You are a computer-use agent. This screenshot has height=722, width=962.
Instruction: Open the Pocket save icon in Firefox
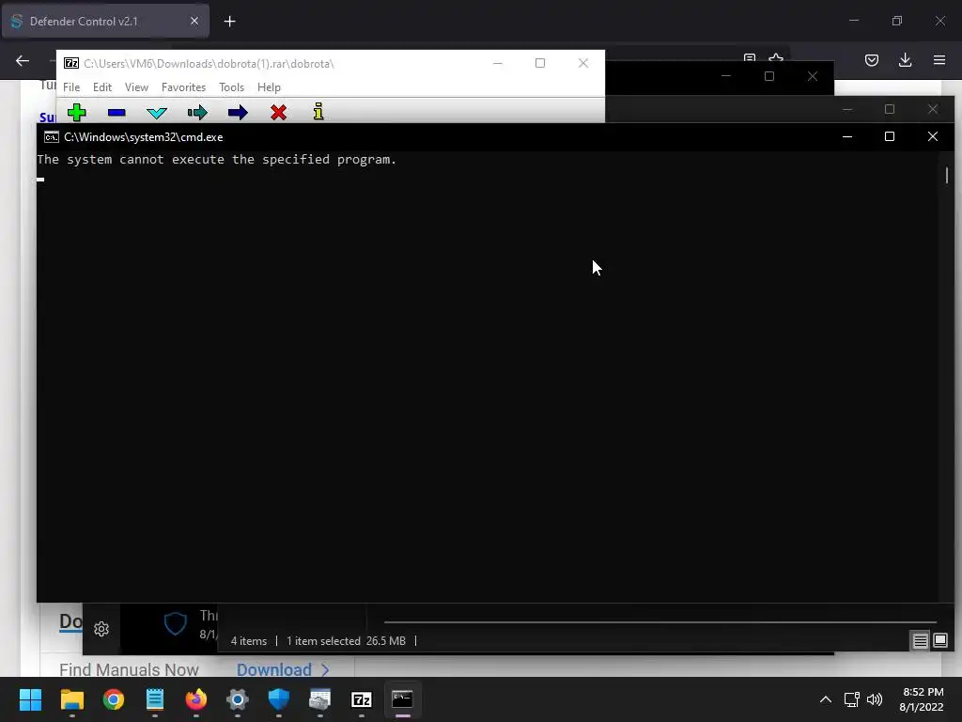871,60
